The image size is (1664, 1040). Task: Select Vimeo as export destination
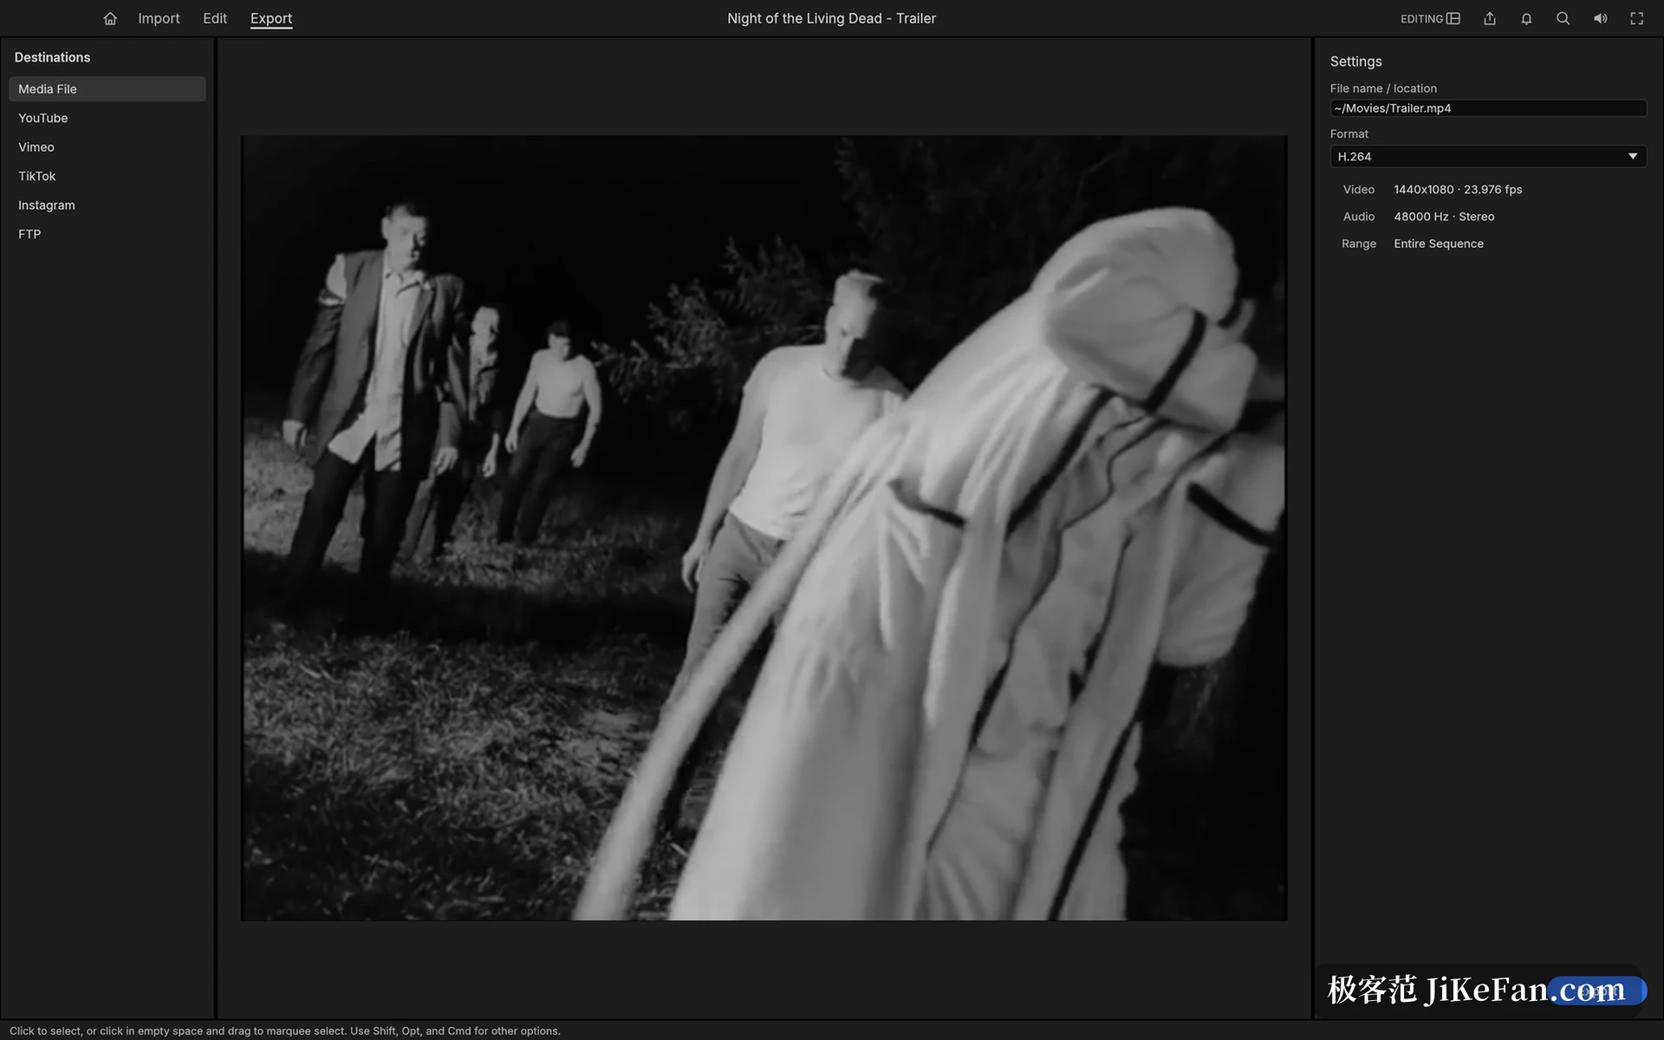coord(107,147)
